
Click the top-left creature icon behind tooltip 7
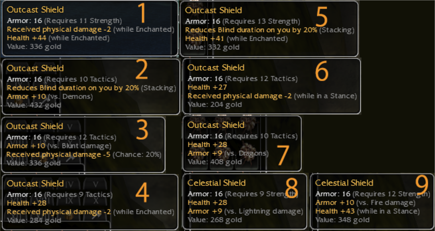pos(198,123)
